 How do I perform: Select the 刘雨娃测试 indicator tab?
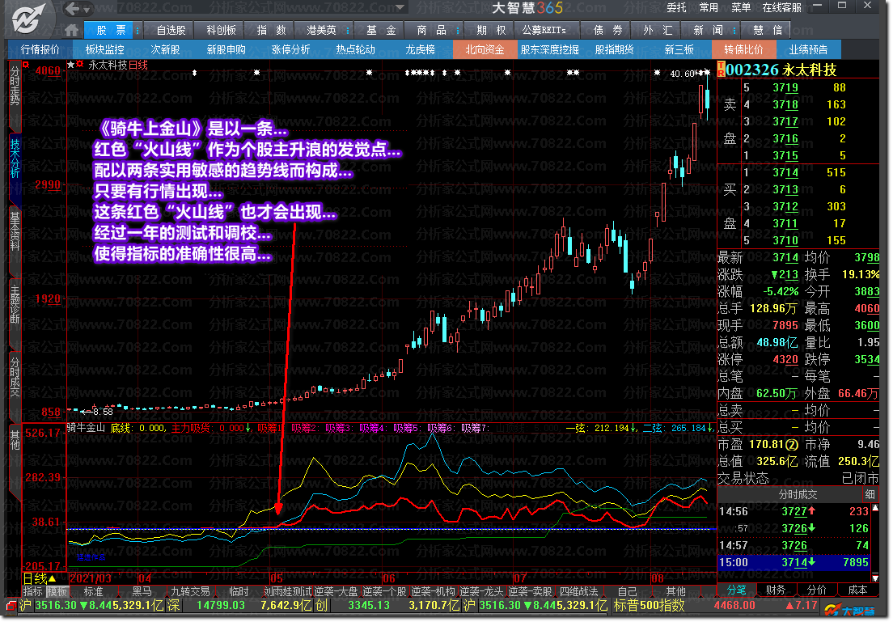[x=288, y=592]
